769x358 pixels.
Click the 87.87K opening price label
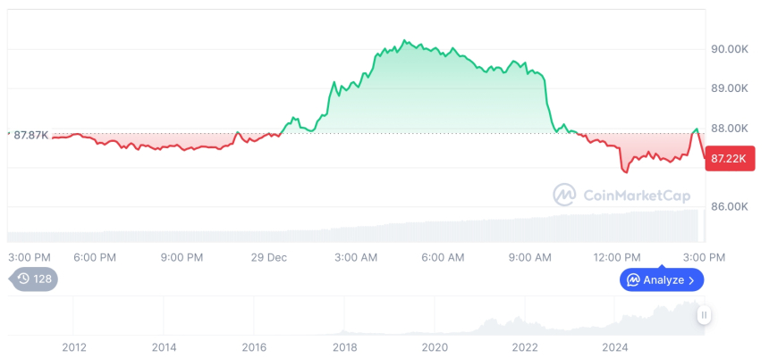click(30, 135)
